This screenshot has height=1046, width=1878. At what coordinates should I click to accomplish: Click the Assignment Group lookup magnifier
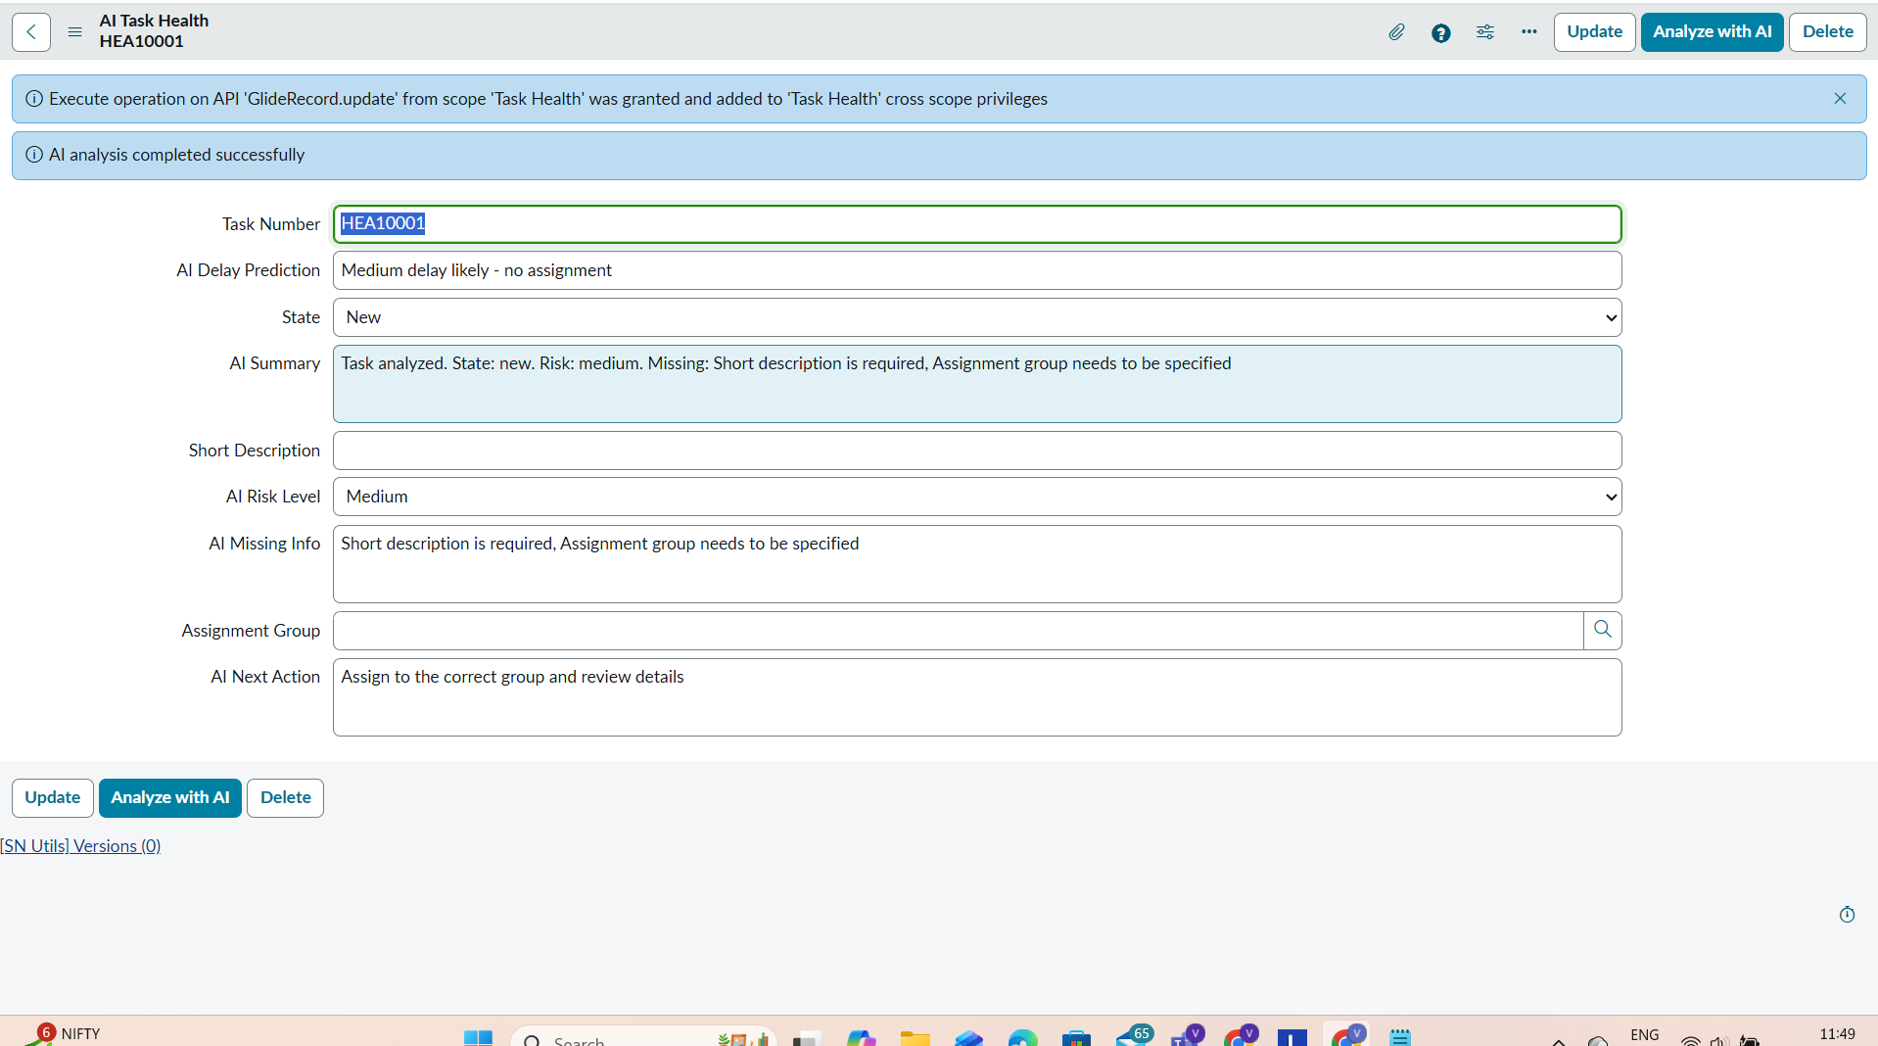tap(1602, 630)
